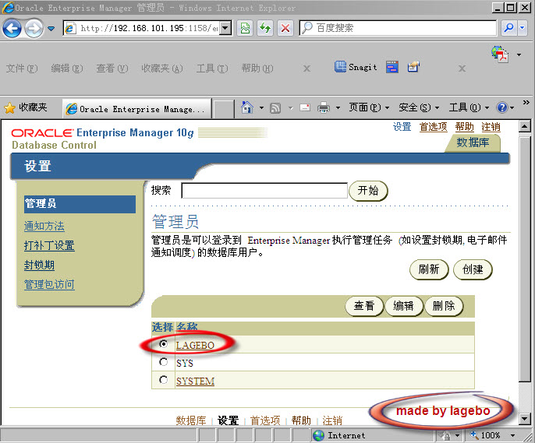Open the 工具(O) command menu
This screenshot has height=443, width=535.
(469, 107)
